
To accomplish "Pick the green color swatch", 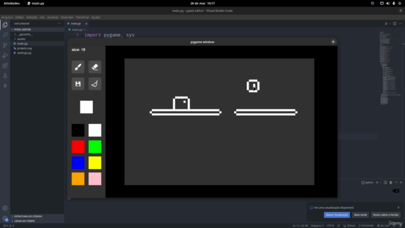I will [x=95, y=146].
